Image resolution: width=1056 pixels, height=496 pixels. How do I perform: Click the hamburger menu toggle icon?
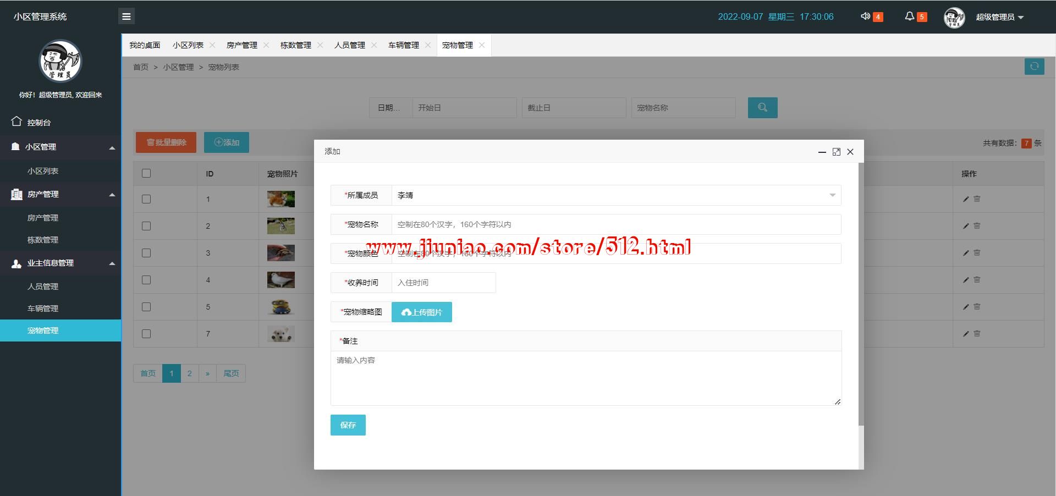point(126,16)
